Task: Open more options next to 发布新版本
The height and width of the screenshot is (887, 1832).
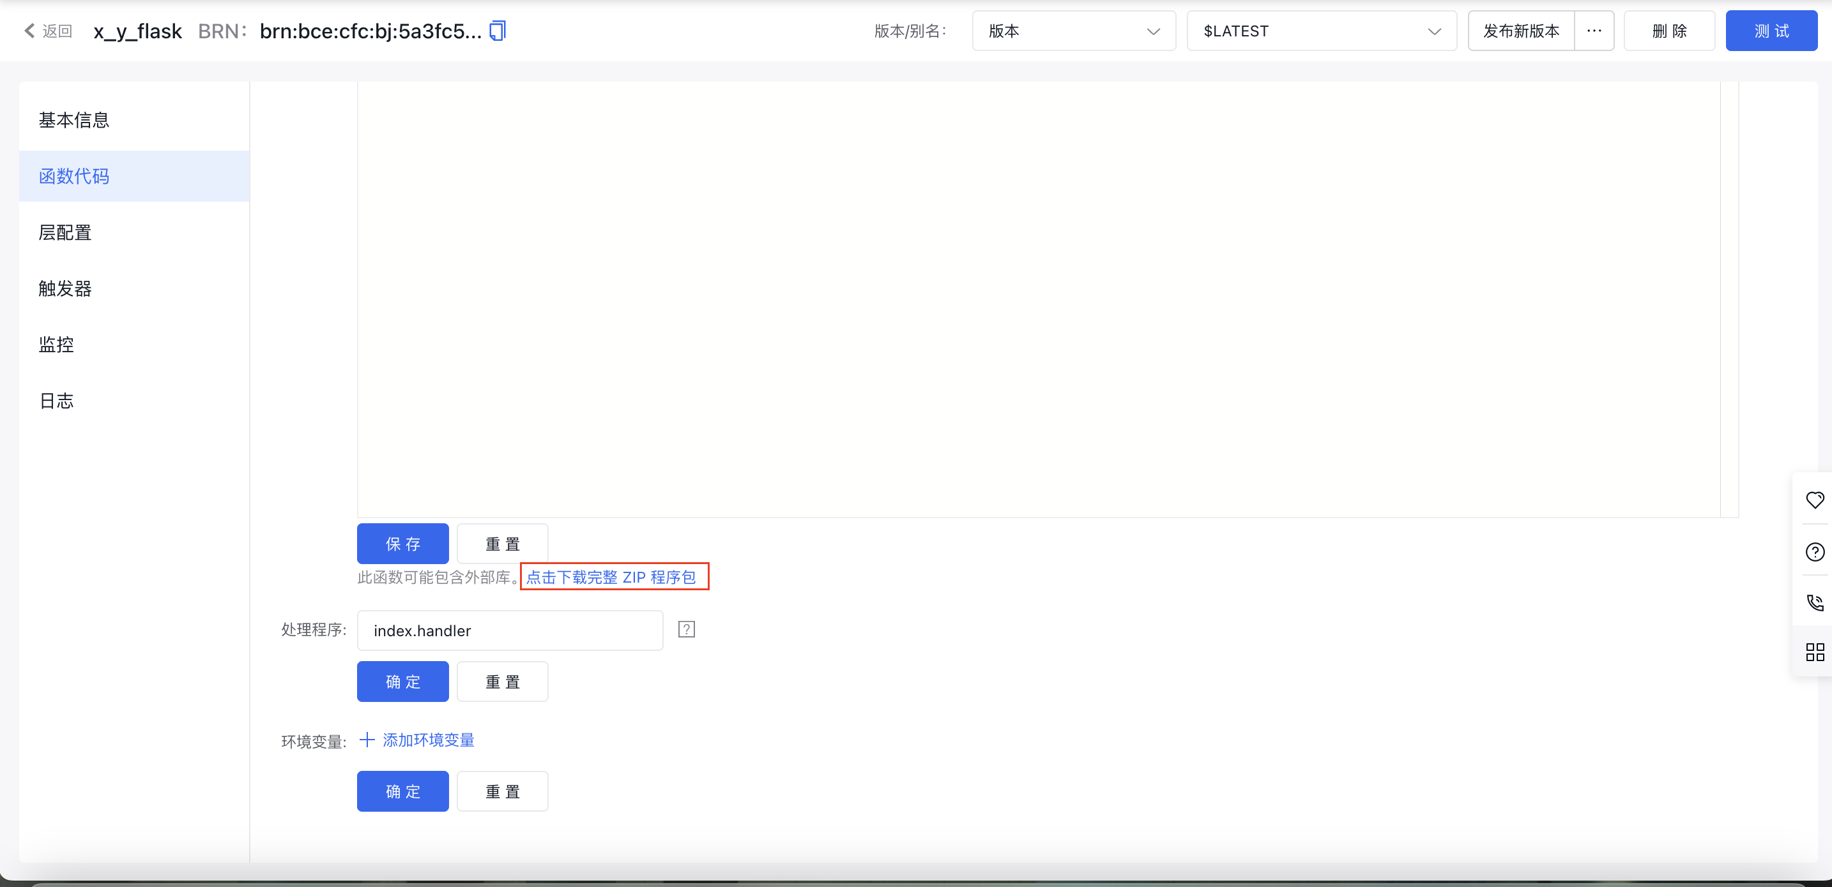Action: point(1594,31)
